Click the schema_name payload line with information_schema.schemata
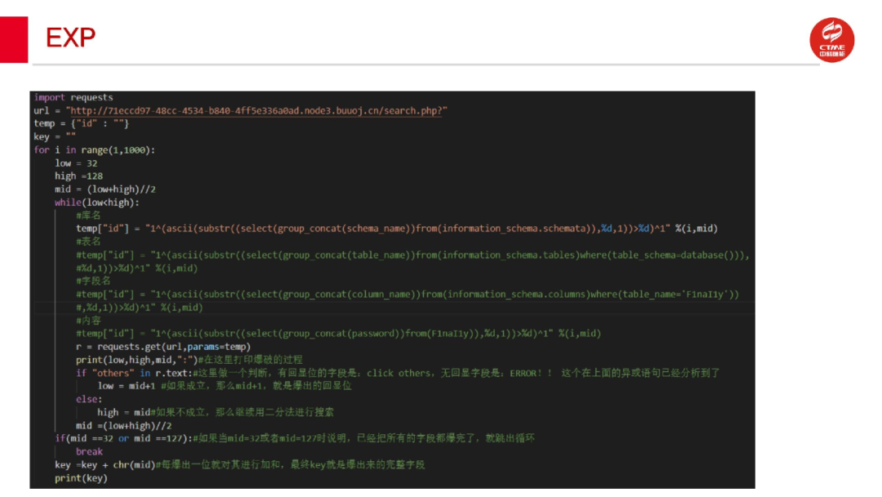The width and height of the screenshot is (882, 497). 397,229
